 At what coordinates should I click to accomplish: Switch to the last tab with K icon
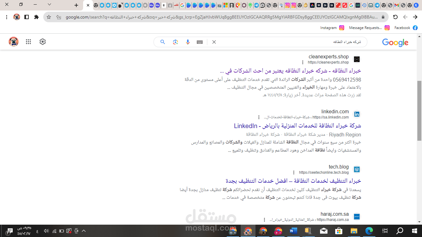tap(416, 5)
